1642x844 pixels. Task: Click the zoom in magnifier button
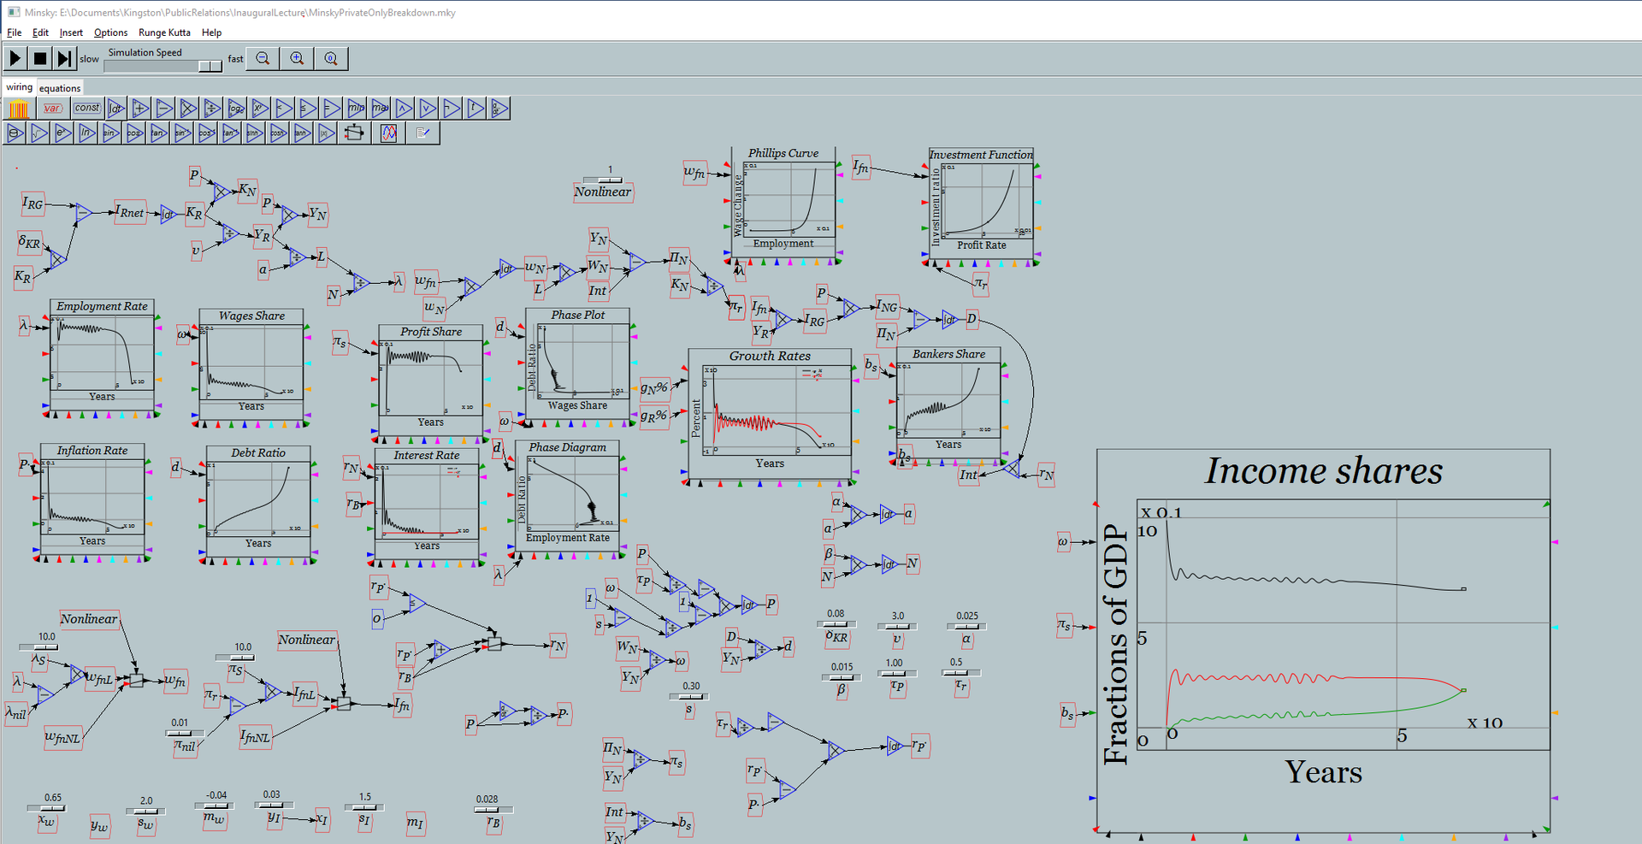(297, 58)
